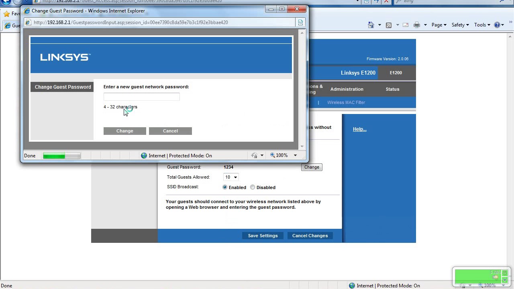Screen dimensions: 514x289
Task: Open the Safety menu dropdown
Action: [460, 25]
